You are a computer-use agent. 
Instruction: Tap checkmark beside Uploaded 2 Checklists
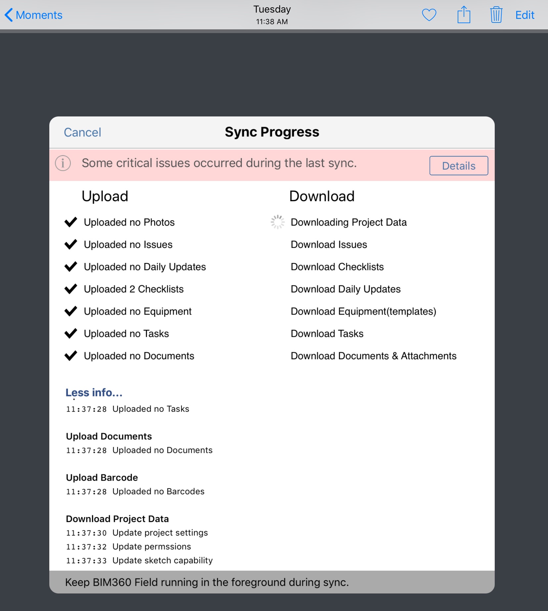point(70,289)
